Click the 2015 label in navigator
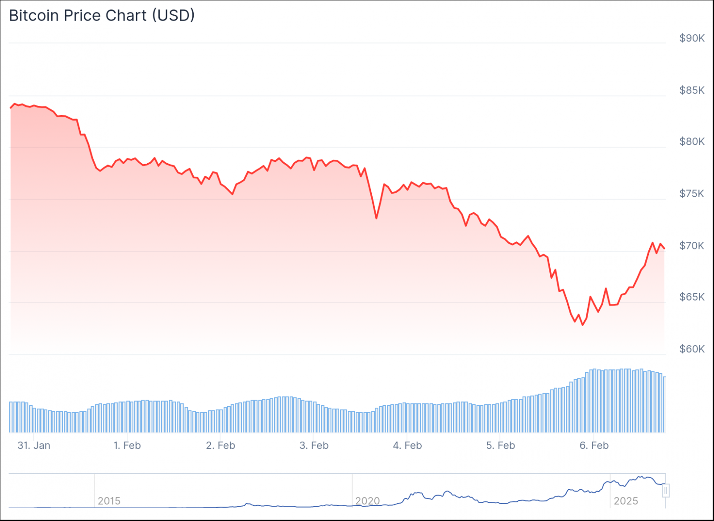This screenshot has width=714, height=521. coord(109,501)
